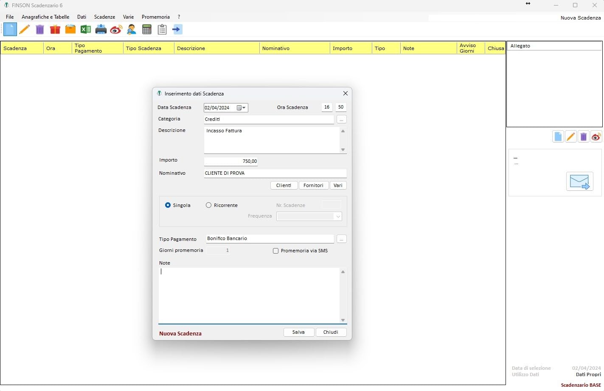Click the Descrizione column header in table
Screen dimensions: 604x391
217,48
